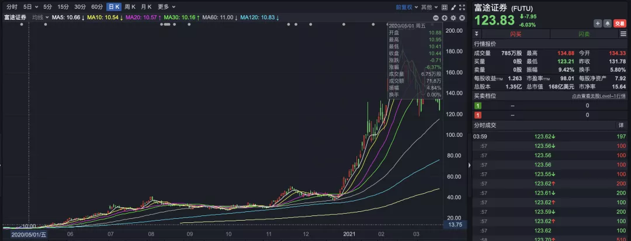Click the 2020/05/01/五 date marker
Viewport: 631px width, 241px height.
click(28, 235)
